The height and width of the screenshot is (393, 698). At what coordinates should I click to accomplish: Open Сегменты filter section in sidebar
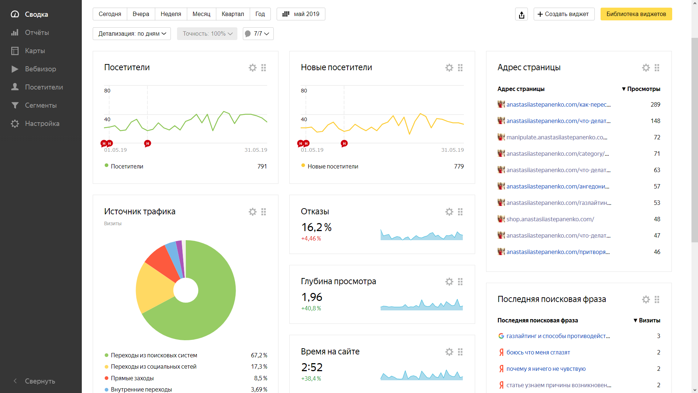click(40, 105)
